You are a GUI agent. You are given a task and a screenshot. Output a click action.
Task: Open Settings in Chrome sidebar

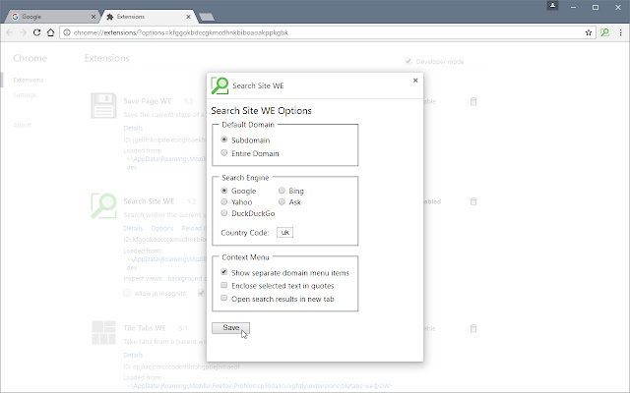pyautogui.click(x=25, y=94)
